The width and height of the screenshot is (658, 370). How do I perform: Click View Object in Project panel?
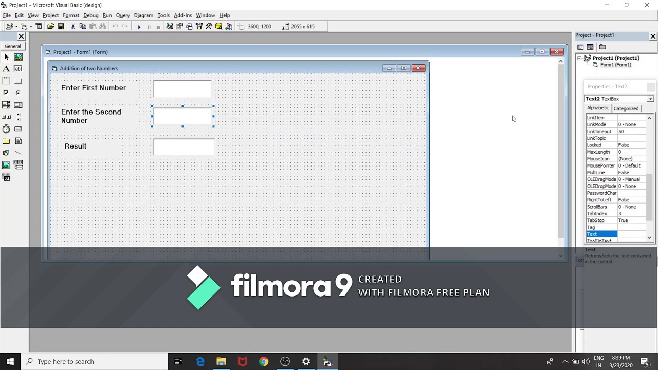590,47
